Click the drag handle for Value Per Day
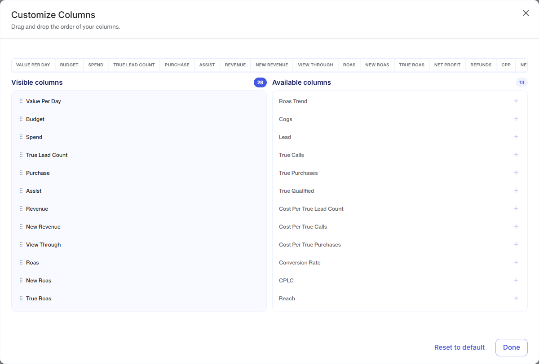Screen dimensions: 539x364 click(x=21, y=101)
